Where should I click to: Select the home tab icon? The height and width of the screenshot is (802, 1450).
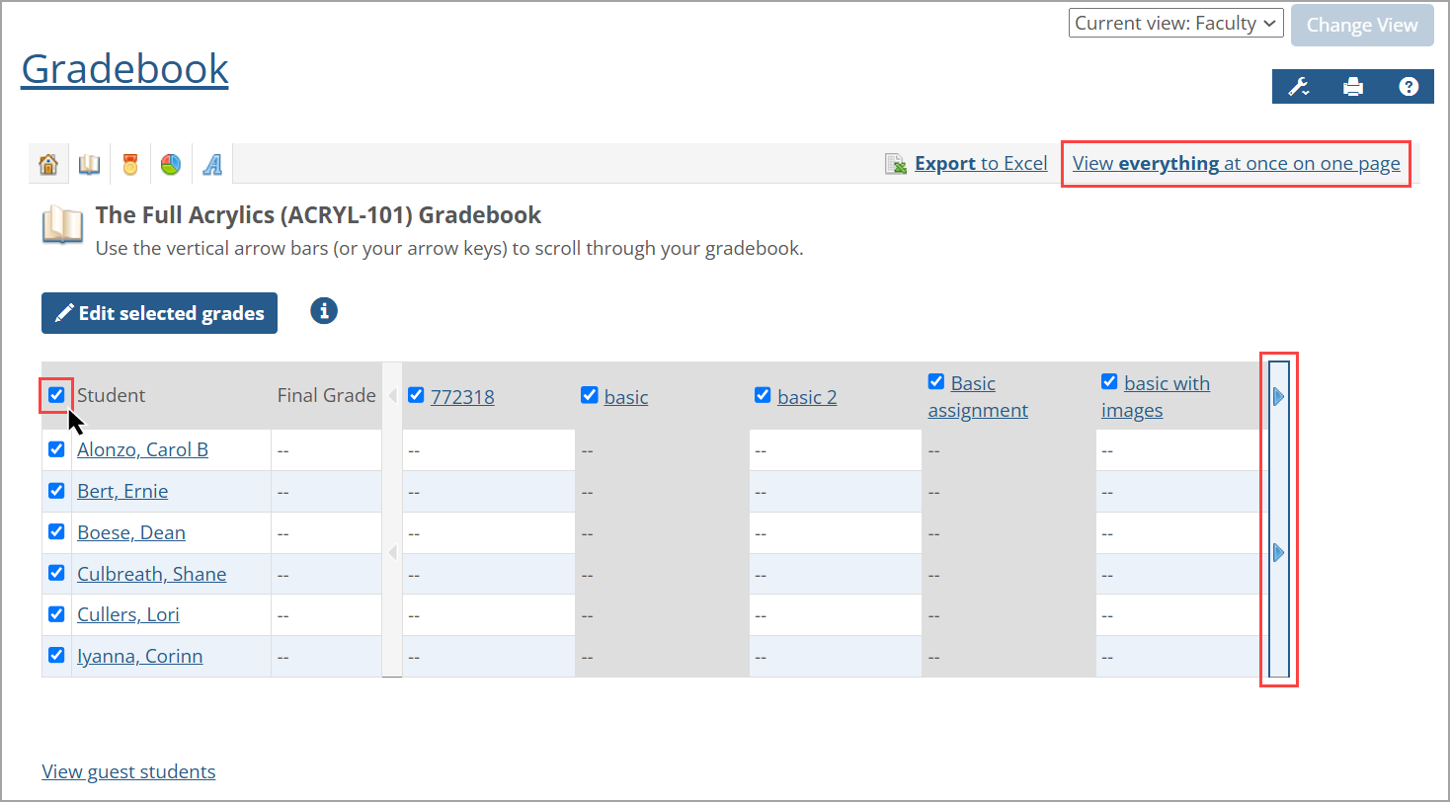pyautogui.click(x=47, y=163)
